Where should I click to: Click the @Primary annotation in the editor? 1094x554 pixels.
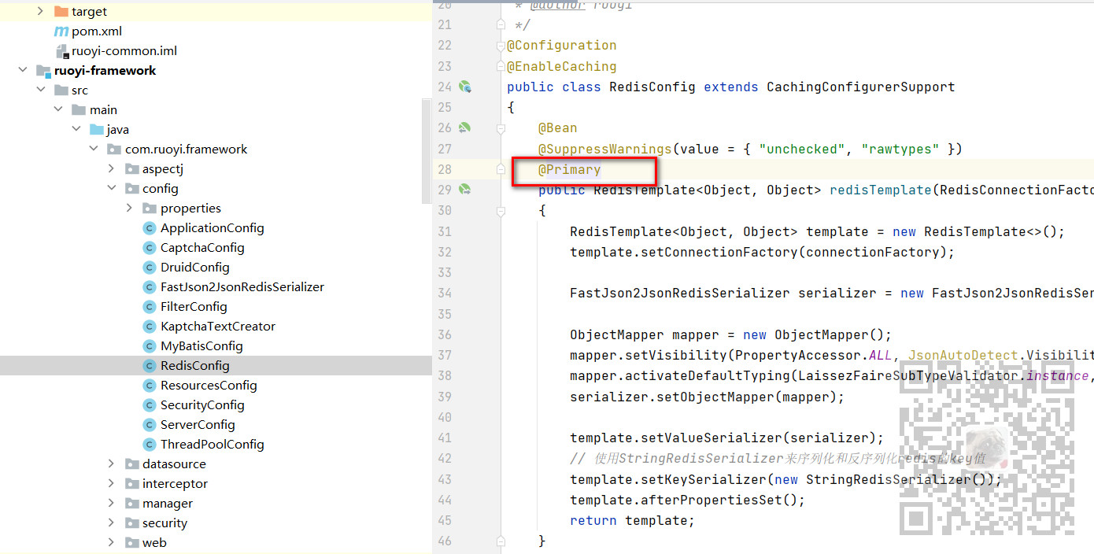coord(569,169)
